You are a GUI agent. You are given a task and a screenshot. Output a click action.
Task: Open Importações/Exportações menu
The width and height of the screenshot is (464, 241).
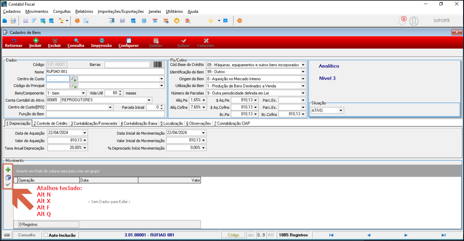[x=121, y=11]
